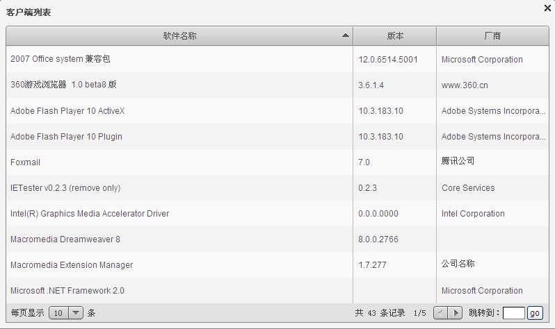This screenshot has width=555, height=329.
Task: Click the 共 43 条记录 record count
Action: click(380, 313)
